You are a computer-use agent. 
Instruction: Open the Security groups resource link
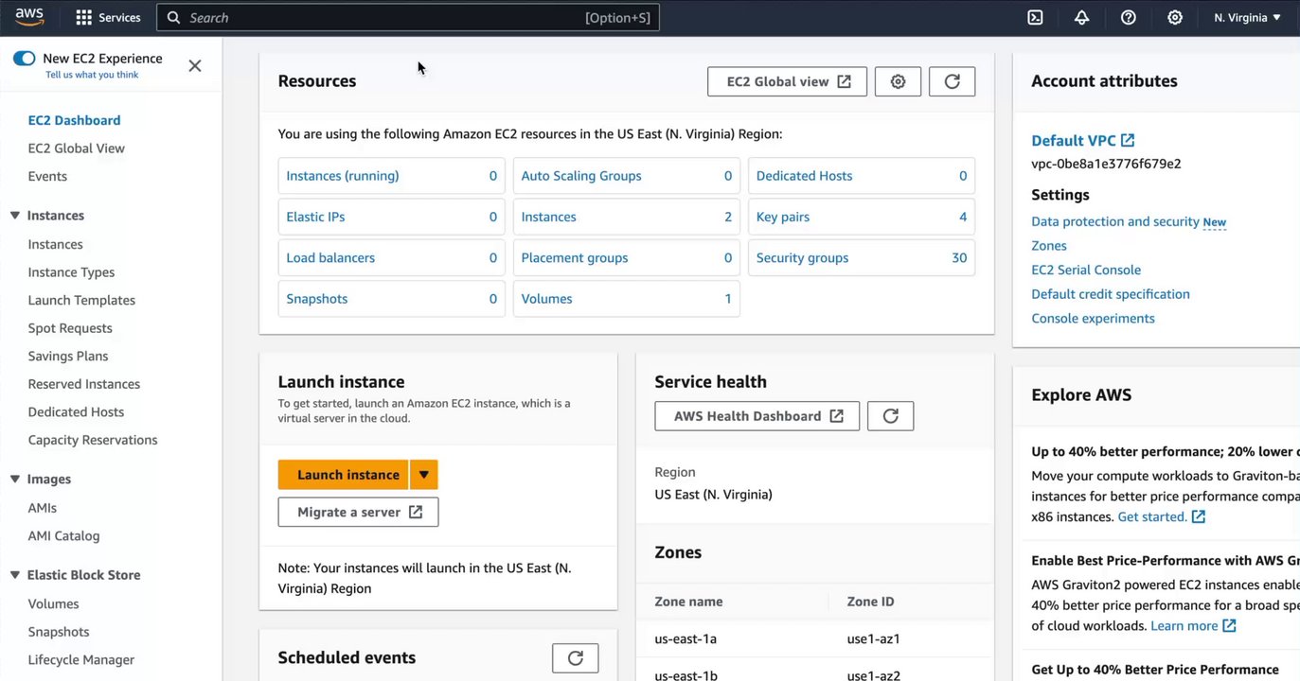click(x=802, y=257)
